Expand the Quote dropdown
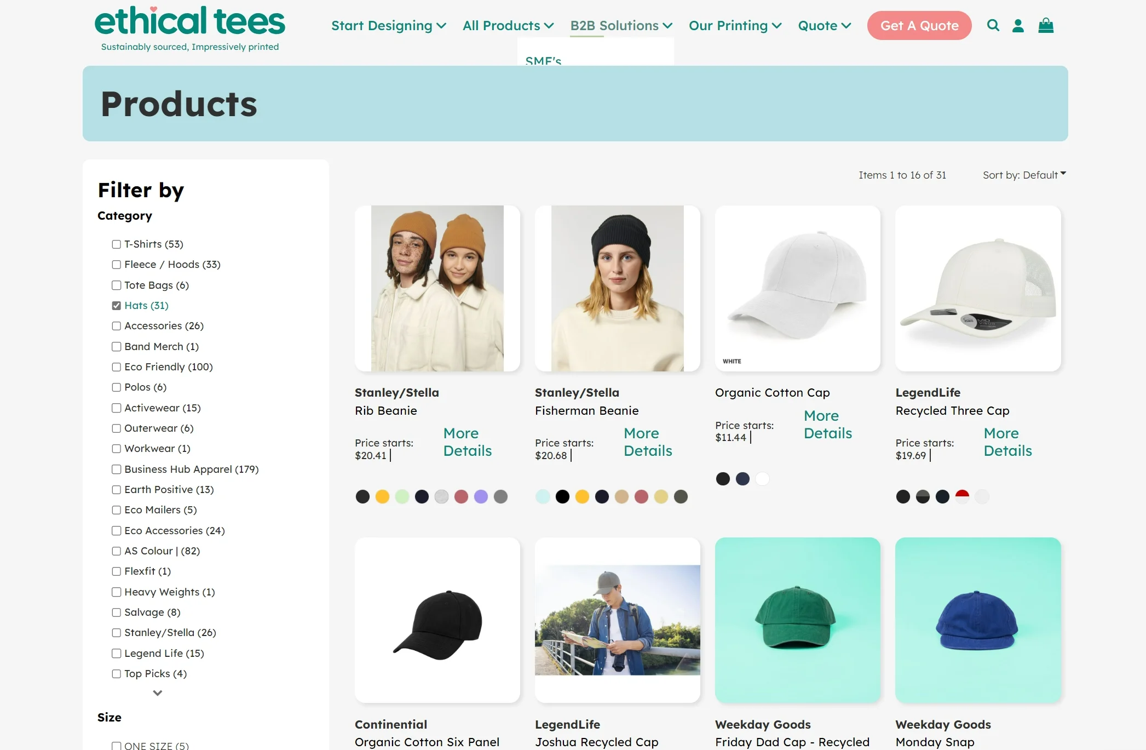This screenshot has height=750, width=1146. [x=823, y=25]
